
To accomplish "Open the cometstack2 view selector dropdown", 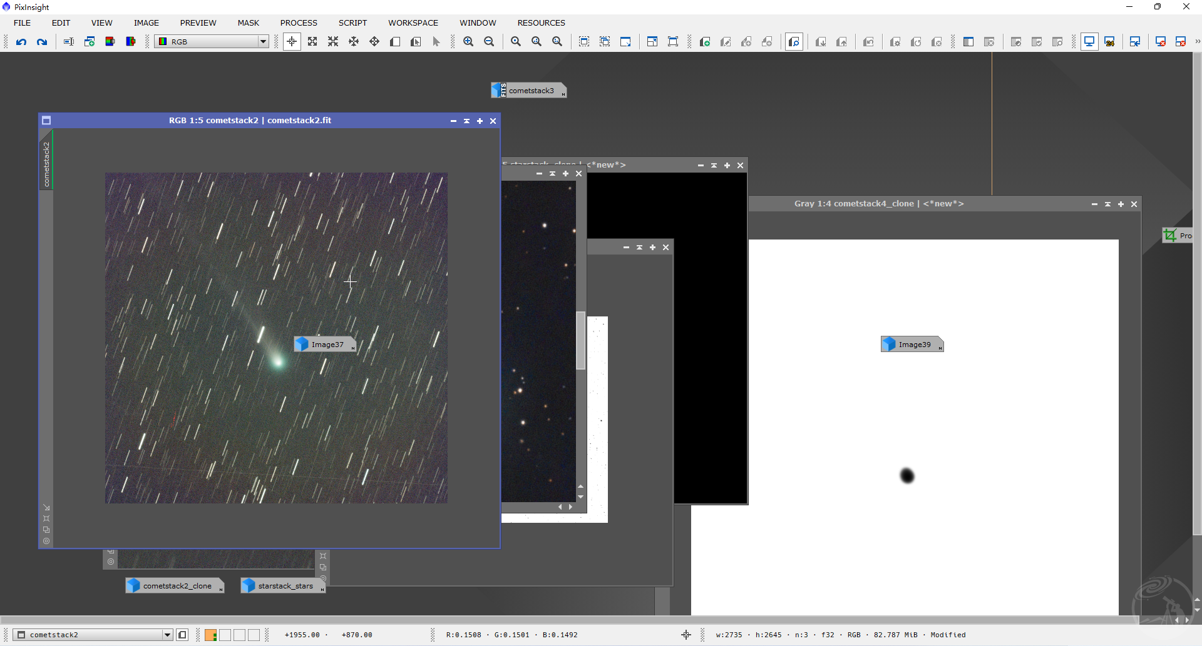I will pyautogui.click(x=167, y=635).
